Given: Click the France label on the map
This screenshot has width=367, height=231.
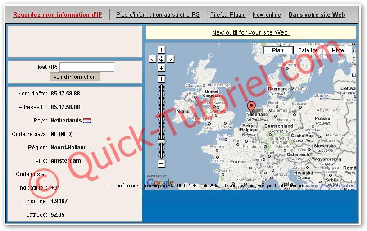Looking at the screenshot, I should coord(238,162).
